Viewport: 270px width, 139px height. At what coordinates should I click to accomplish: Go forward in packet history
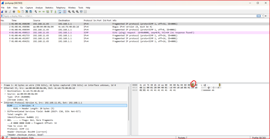(x=44, y=12)
